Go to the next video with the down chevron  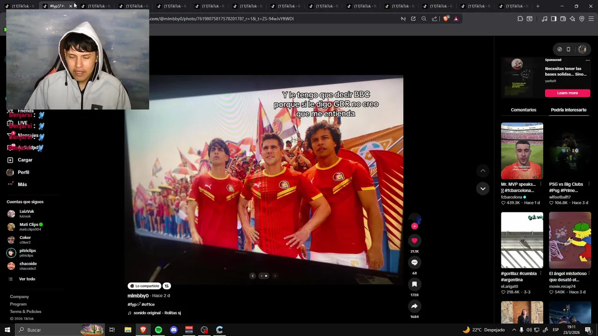click(x=483, y=189)
